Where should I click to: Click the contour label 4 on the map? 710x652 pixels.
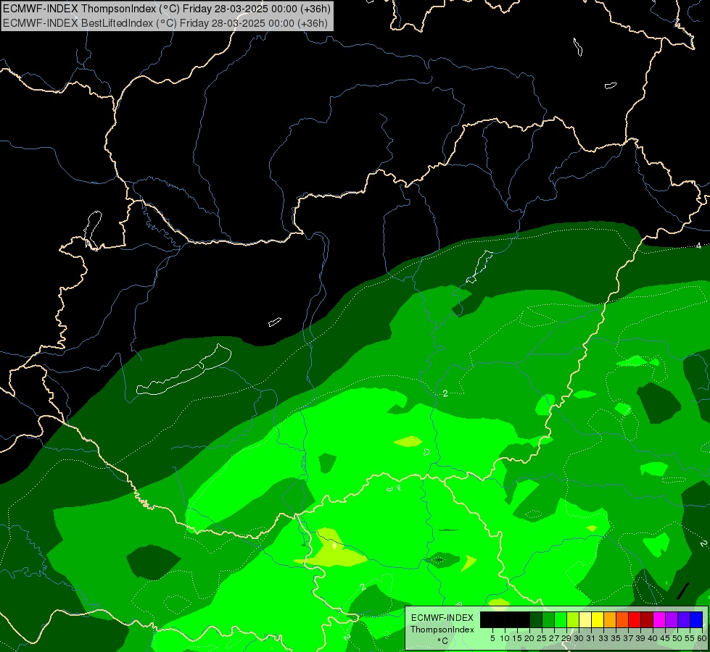click(x=698, y=246)
